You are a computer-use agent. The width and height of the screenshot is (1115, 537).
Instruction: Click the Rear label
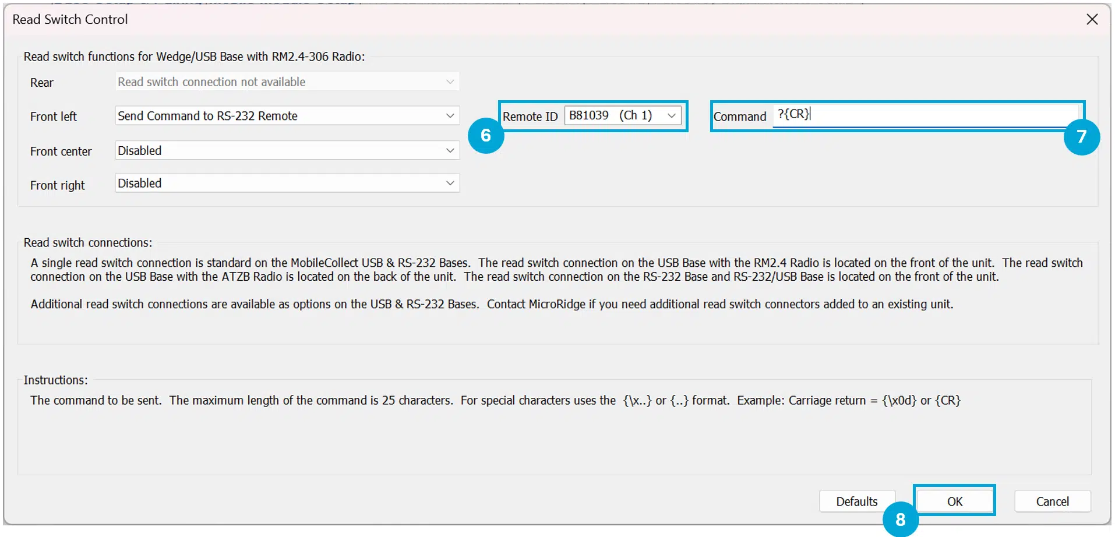pyautogui.click(x=42, y=83)
